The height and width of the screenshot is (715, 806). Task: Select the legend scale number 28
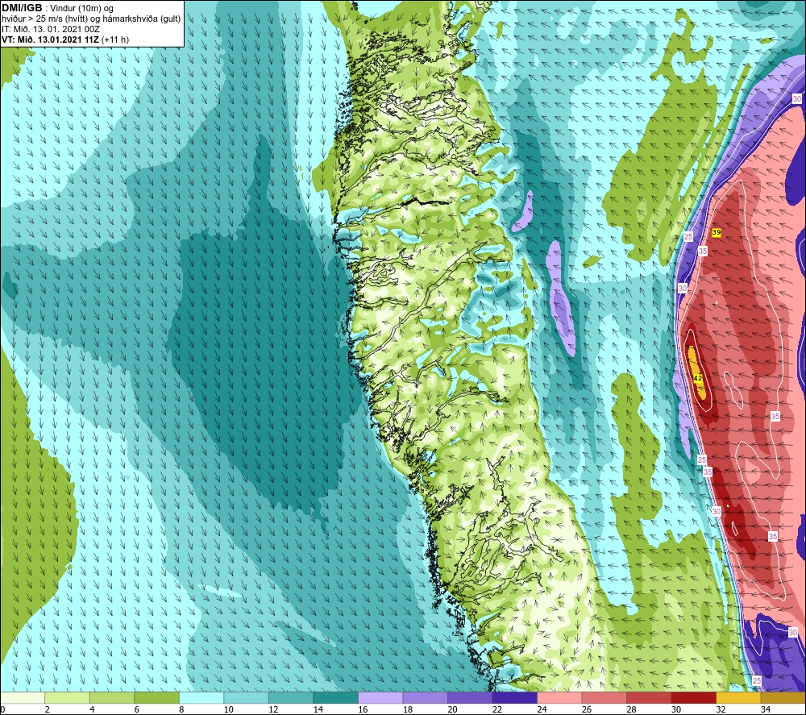631,709
